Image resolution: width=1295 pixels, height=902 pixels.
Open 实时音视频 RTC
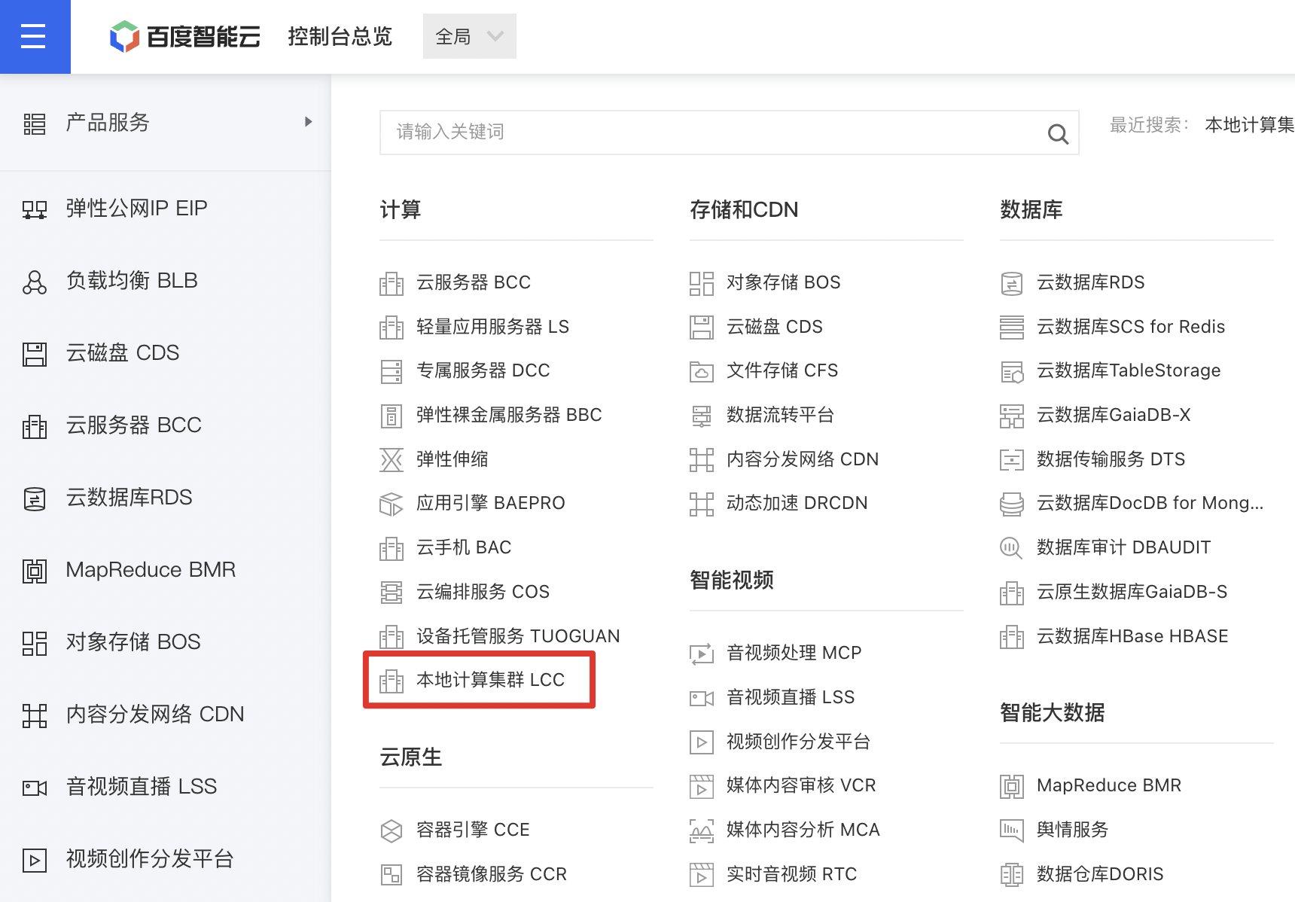[x=791, y=874]
